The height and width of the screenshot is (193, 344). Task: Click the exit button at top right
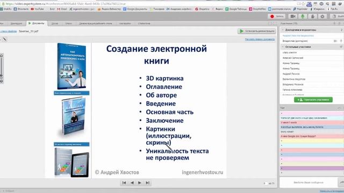click(x=337, y=17)
